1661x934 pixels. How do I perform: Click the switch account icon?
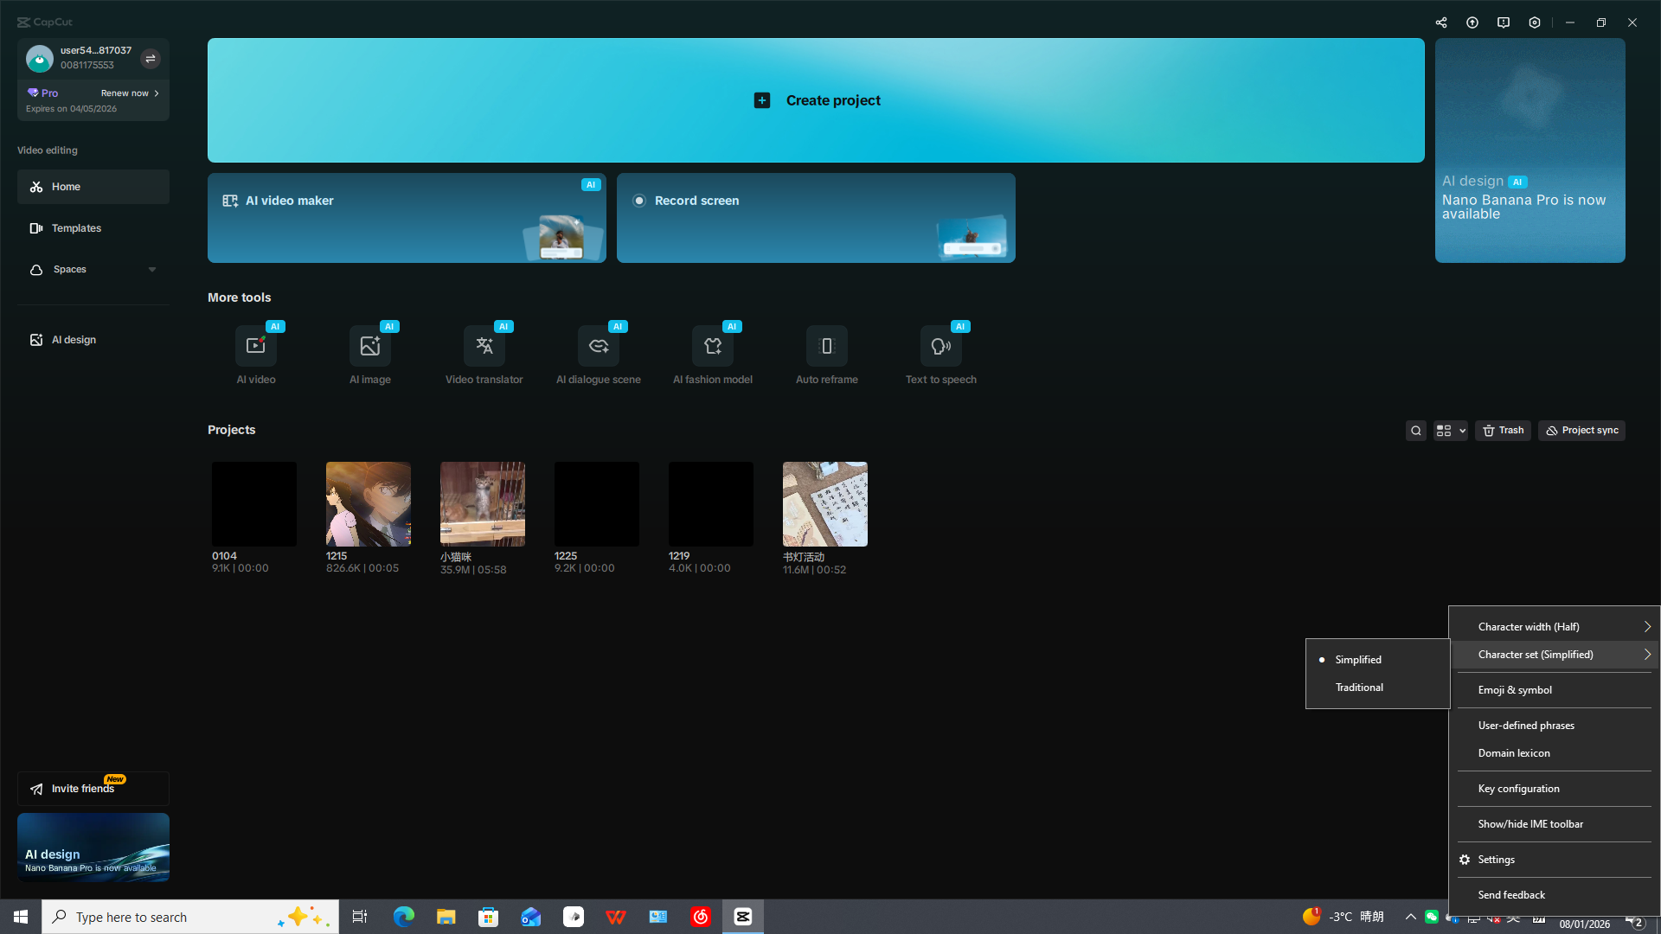pyautogui.click(x=151, y=59)
